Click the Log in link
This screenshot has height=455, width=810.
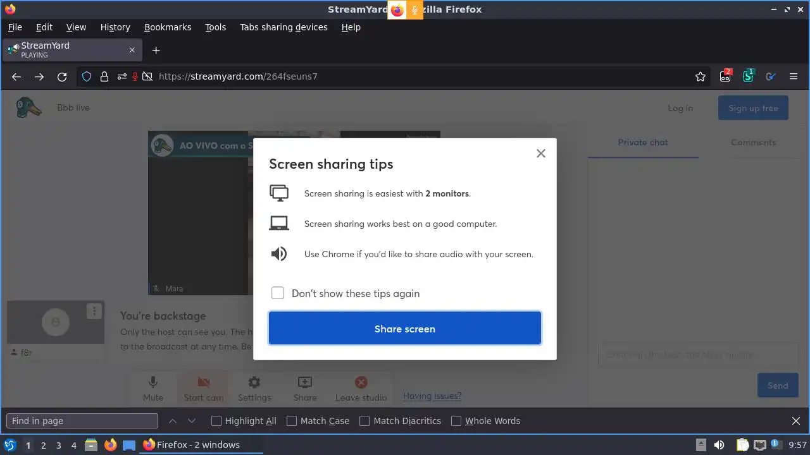680,108
